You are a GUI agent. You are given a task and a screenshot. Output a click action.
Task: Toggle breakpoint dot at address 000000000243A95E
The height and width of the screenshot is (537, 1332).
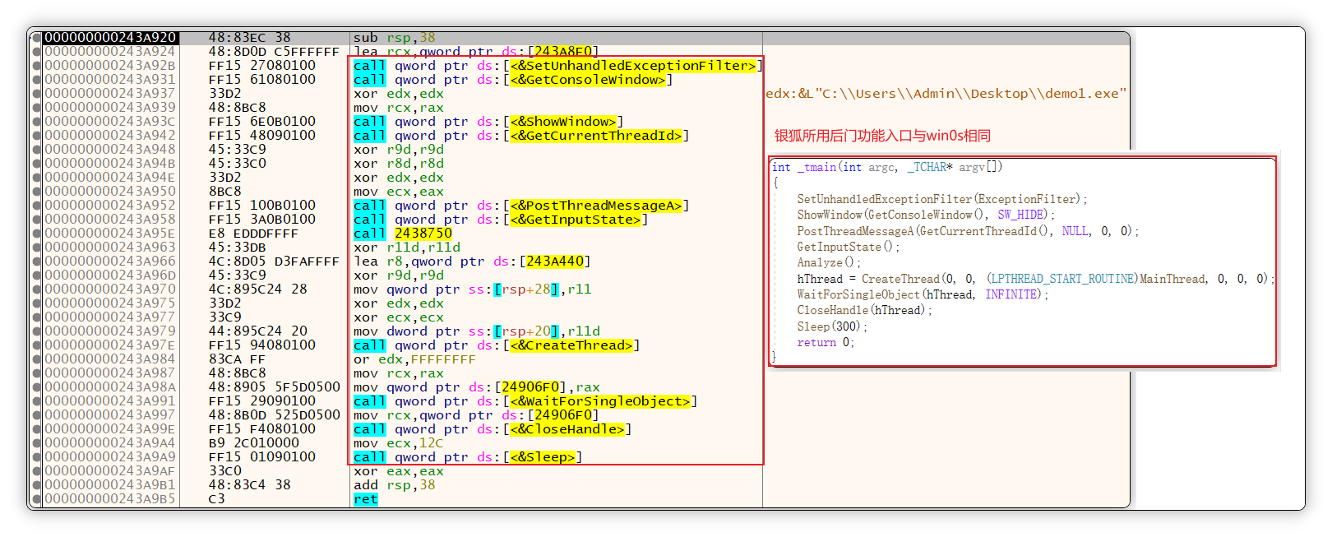[37, 234]
